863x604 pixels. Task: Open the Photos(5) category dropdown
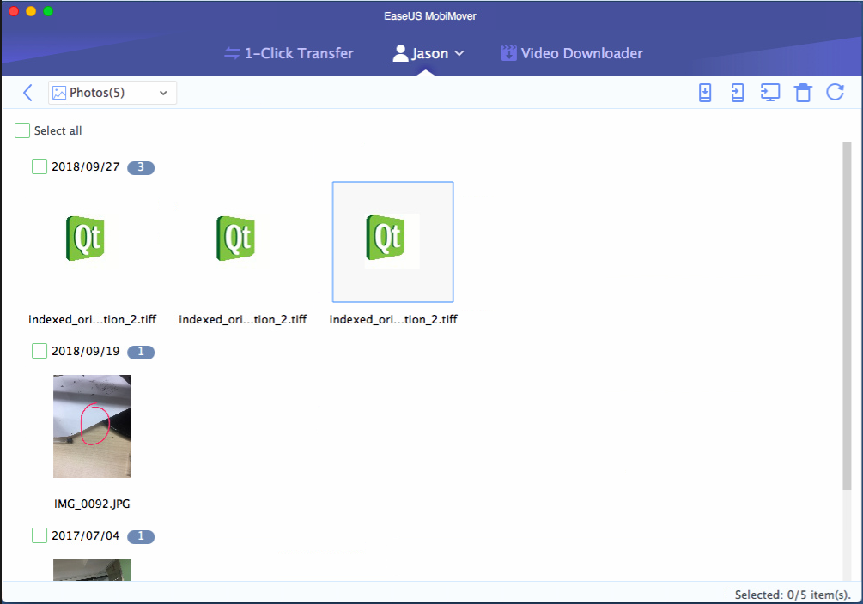[x=112, y=93]
